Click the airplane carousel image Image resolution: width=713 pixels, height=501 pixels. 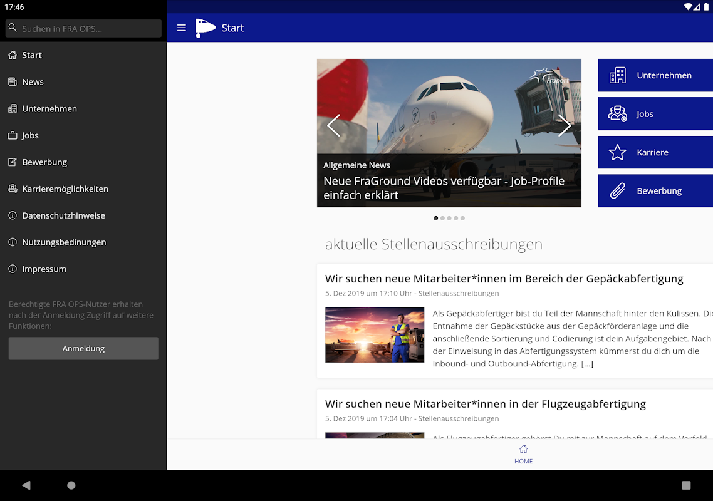[x=449, y=133]
